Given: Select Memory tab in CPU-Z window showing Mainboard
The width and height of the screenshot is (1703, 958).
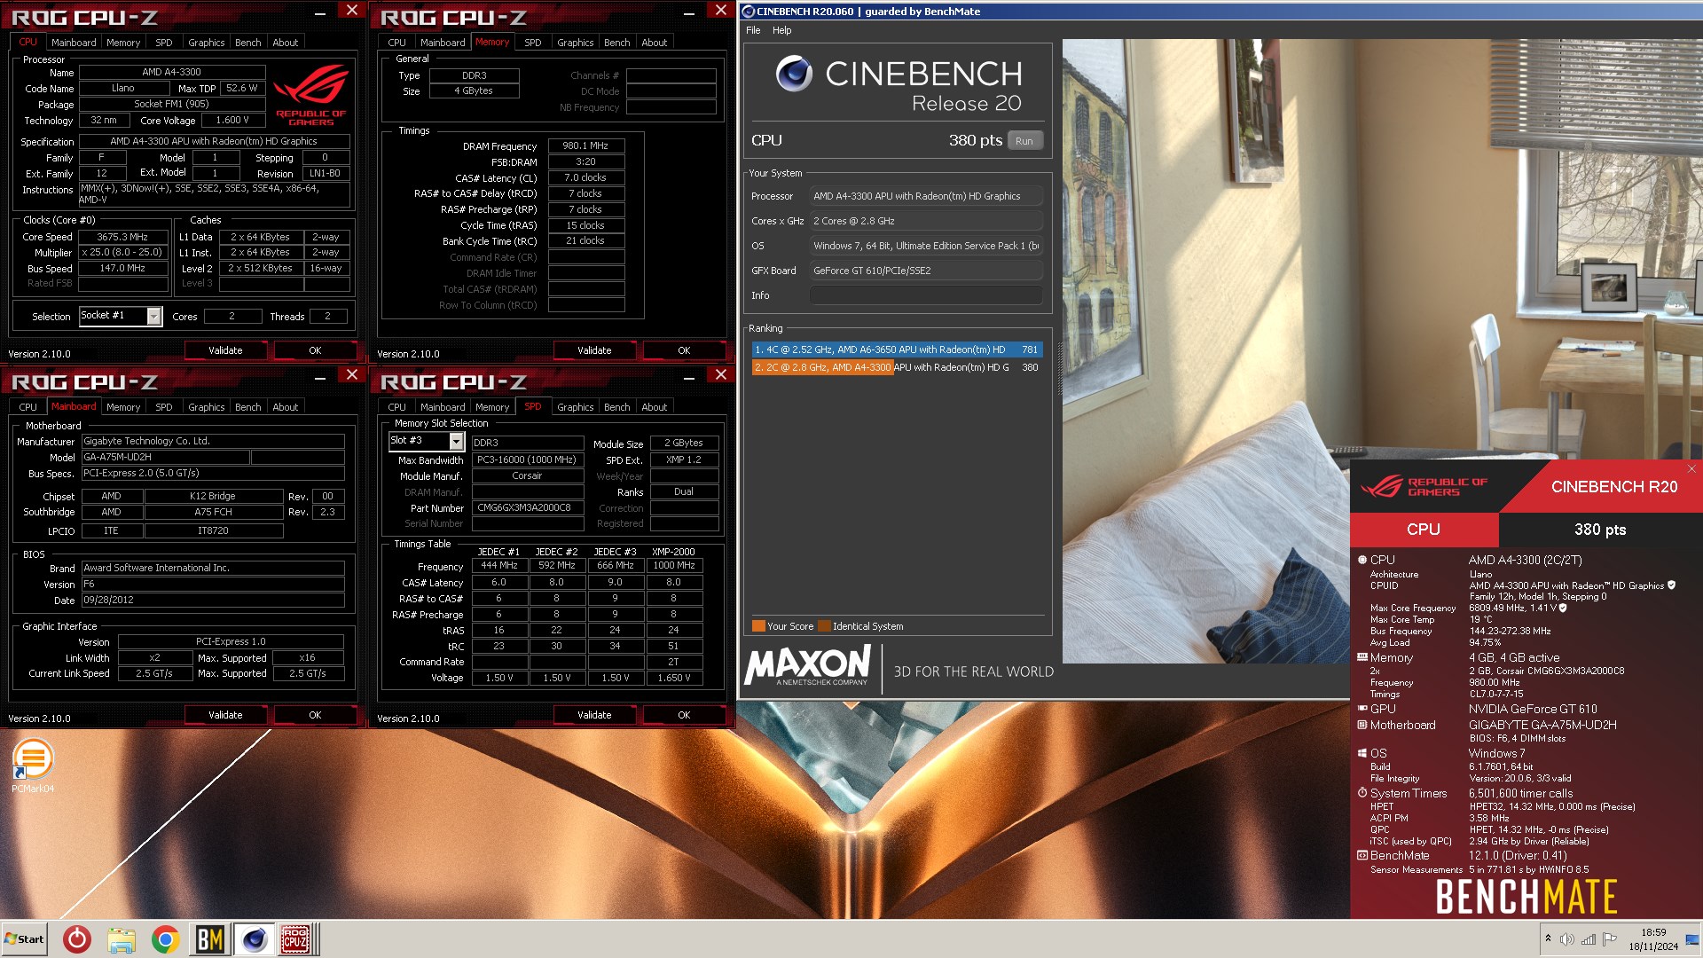Looking at the screenshot, I should click(122, 407).
